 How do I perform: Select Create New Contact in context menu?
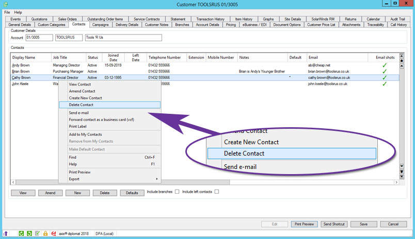(x=109, y=98)
